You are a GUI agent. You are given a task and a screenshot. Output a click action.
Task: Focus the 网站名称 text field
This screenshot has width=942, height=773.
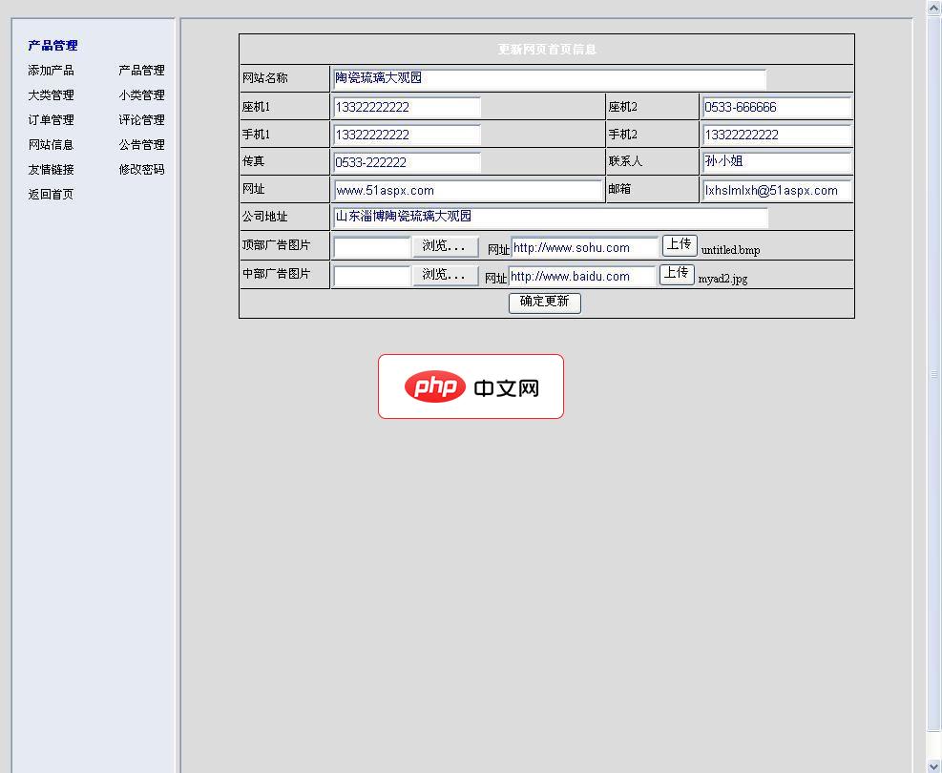[x=549, y=78]
